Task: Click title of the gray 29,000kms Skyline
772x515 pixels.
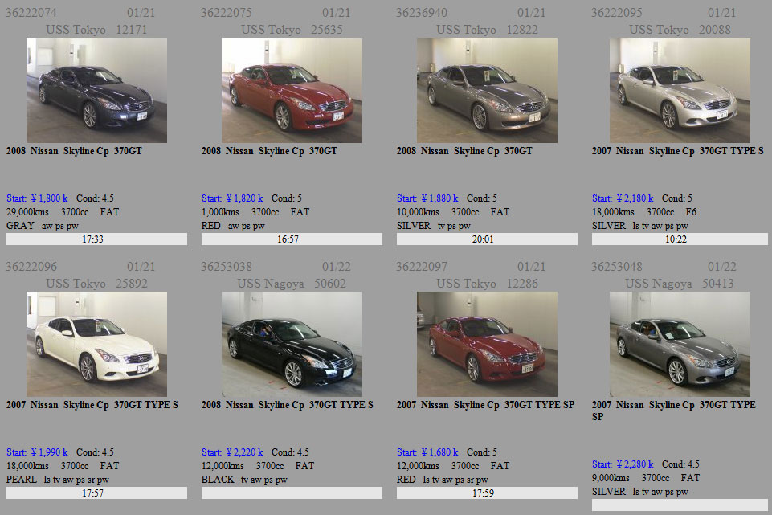Action: (74, 151)
